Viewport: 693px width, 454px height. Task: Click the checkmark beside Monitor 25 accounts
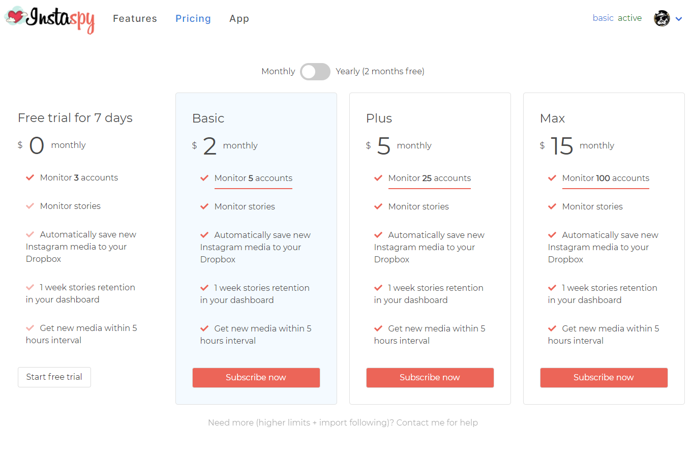[378, 178]
